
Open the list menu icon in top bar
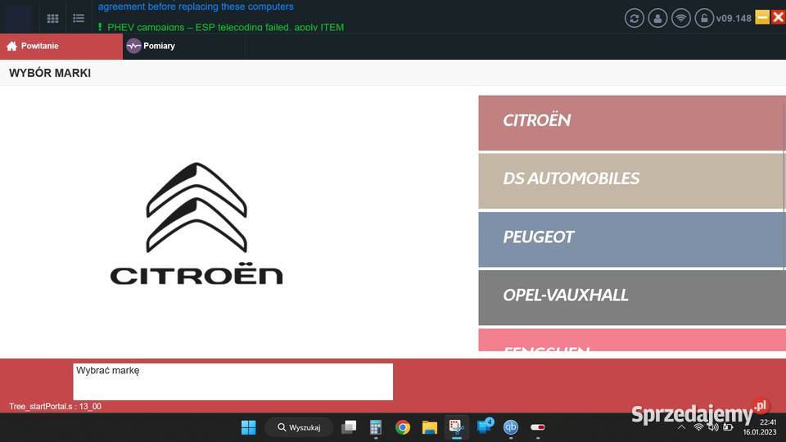coord(79,19)
